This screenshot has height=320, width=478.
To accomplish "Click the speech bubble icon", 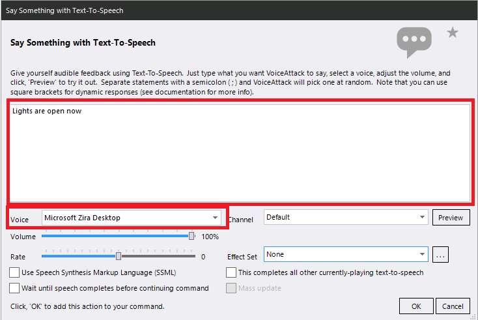I will tap(414, 42).
